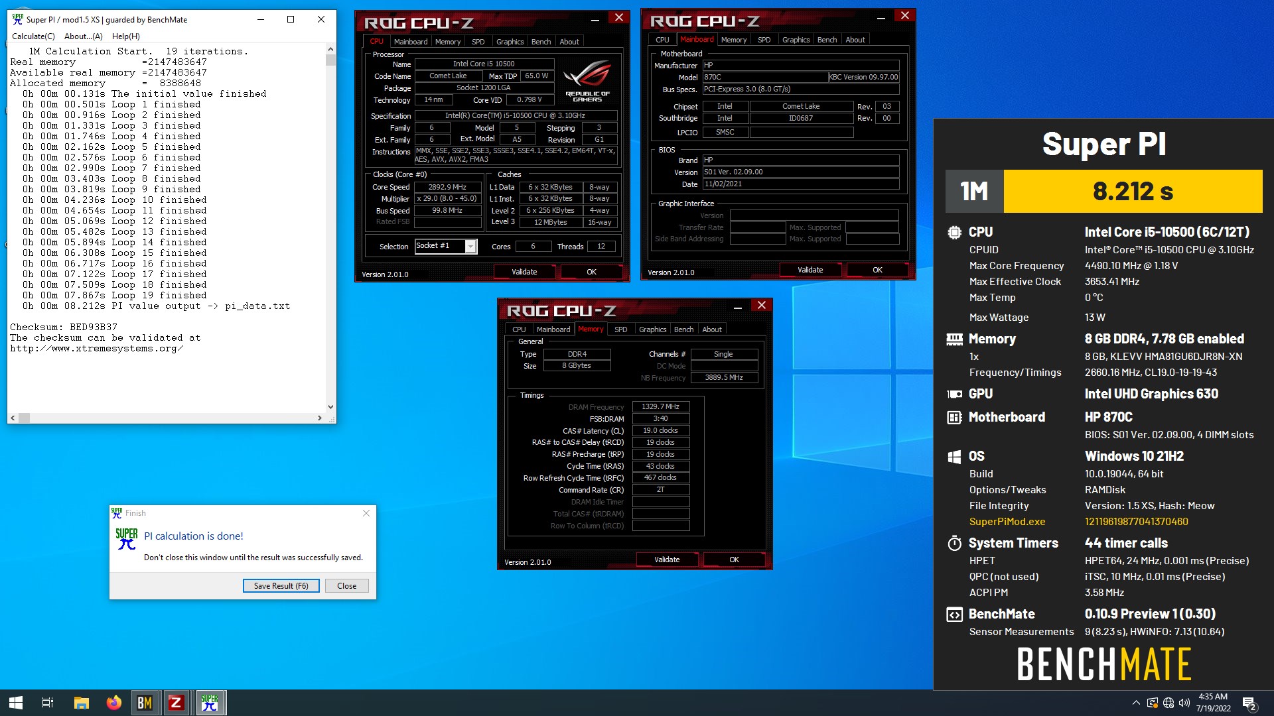Open Memory tab in Mainboard window

(x=734, y=40)
